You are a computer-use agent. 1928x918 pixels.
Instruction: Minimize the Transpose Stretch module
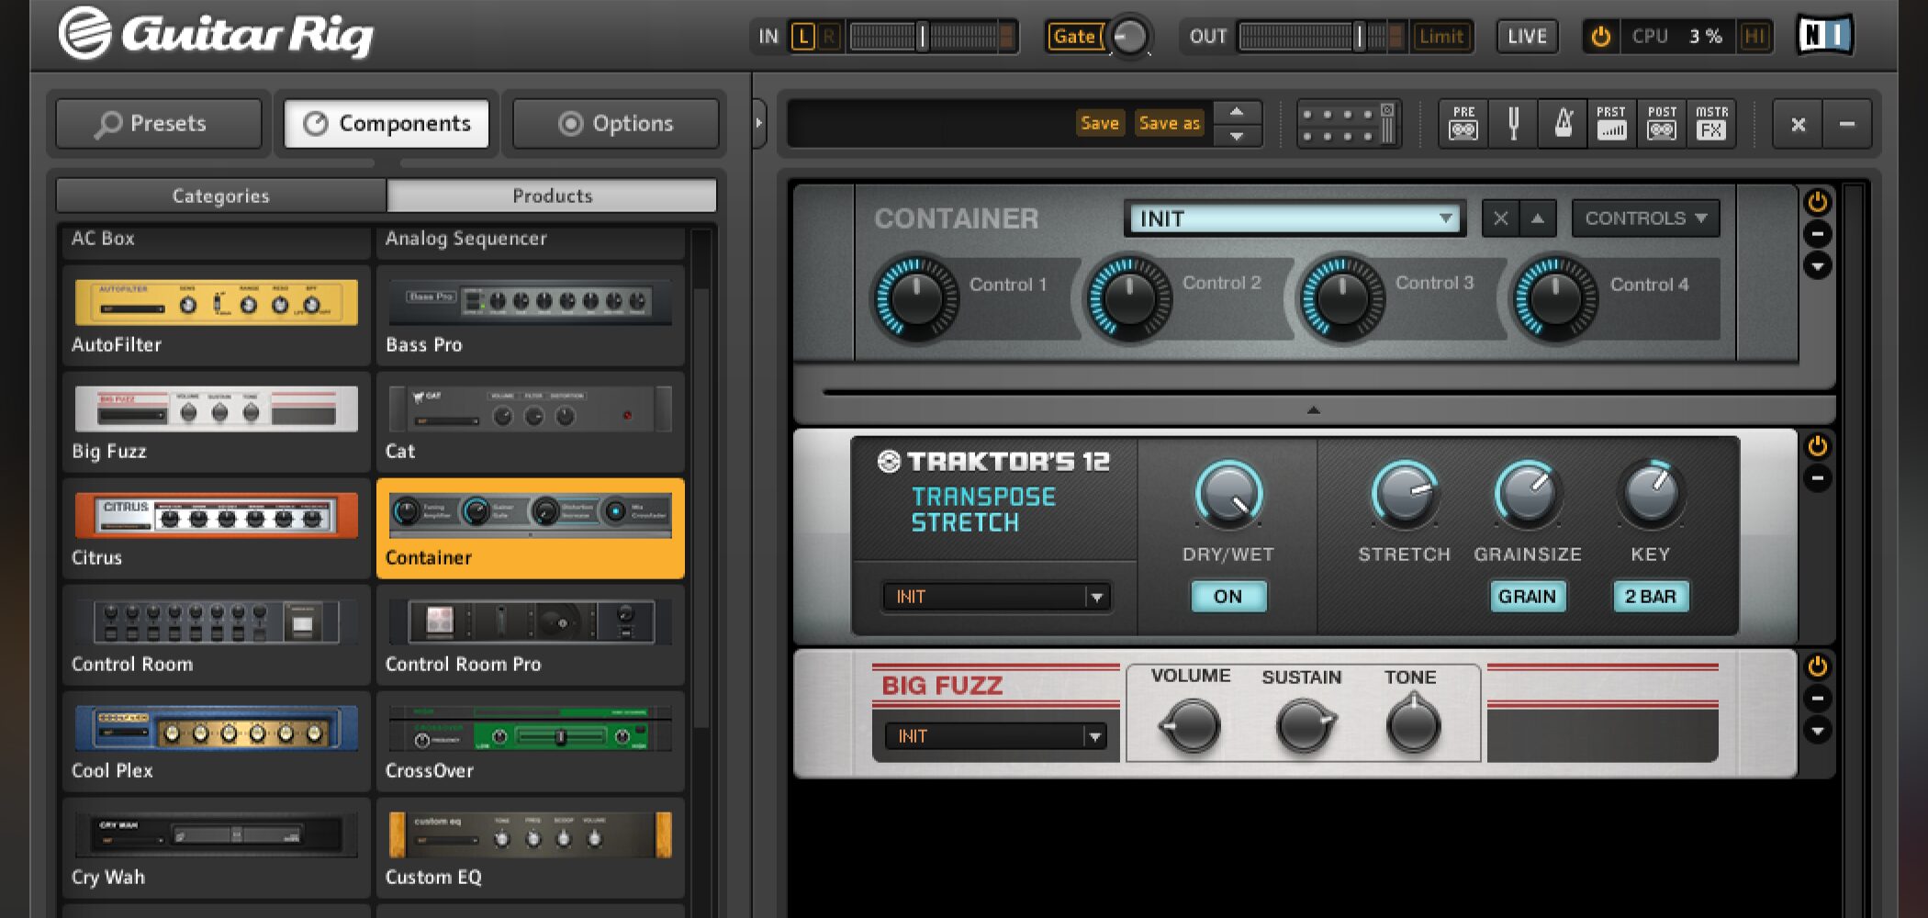pyautogui.click(x=1818, y=478)
